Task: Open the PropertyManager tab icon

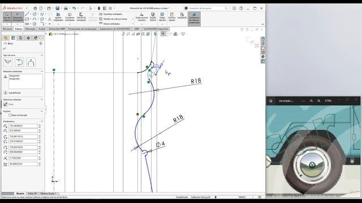Action: click(13, 38)
